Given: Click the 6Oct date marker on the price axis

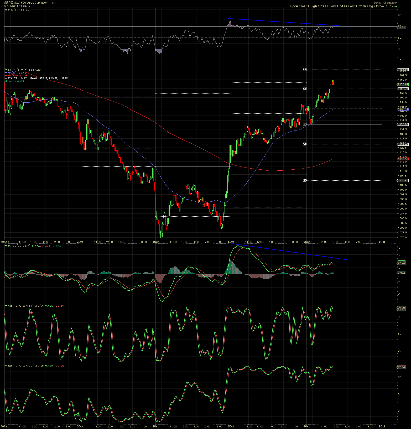Looking at the screenshot, I should (x=306, y=242).
